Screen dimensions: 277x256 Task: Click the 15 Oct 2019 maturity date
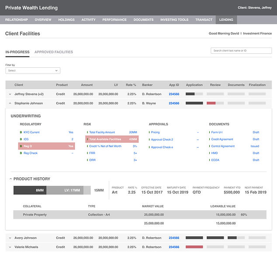click(x=177, y=192)
